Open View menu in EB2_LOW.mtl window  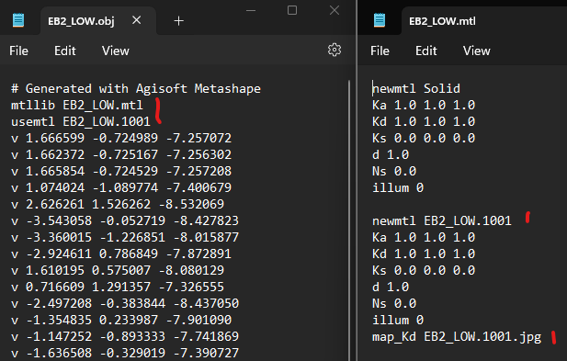pyautogui.click(x=477, y=51)
